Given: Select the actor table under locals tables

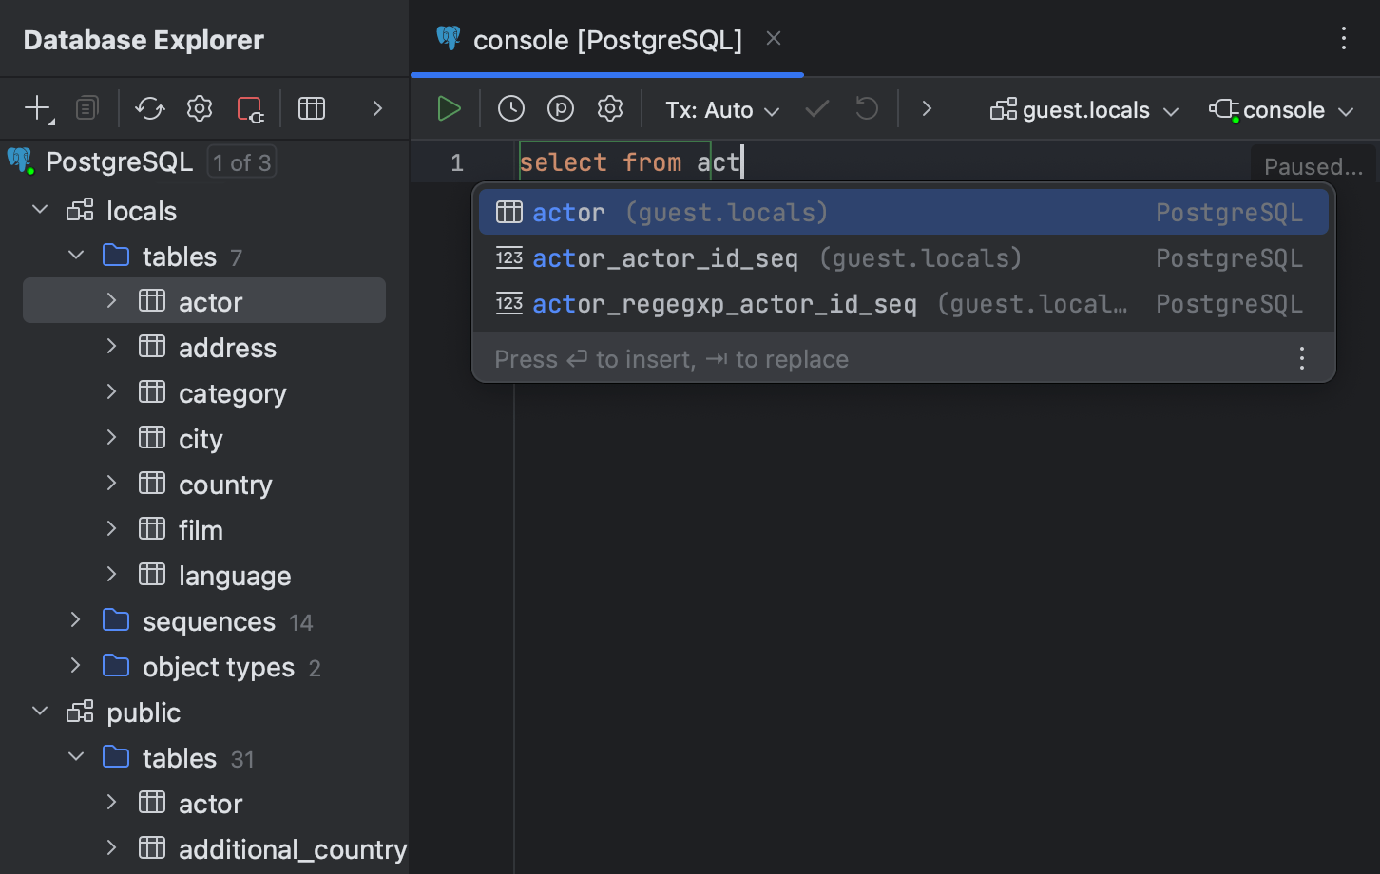Looking at the screenshot, I should [x=211, y=301].
